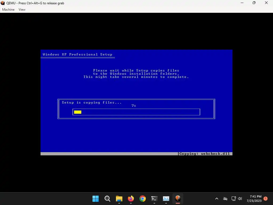
Task: Click 'This might take several minutes' line
Action: 136,77
